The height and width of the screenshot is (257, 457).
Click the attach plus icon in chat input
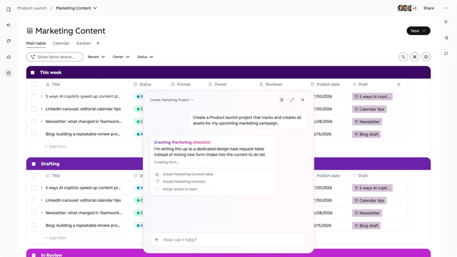click(157, 239)
